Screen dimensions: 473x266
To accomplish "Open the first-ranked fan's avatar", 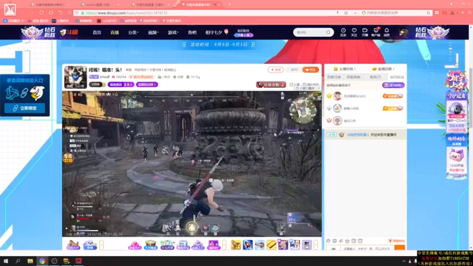I will pos(337,96).
